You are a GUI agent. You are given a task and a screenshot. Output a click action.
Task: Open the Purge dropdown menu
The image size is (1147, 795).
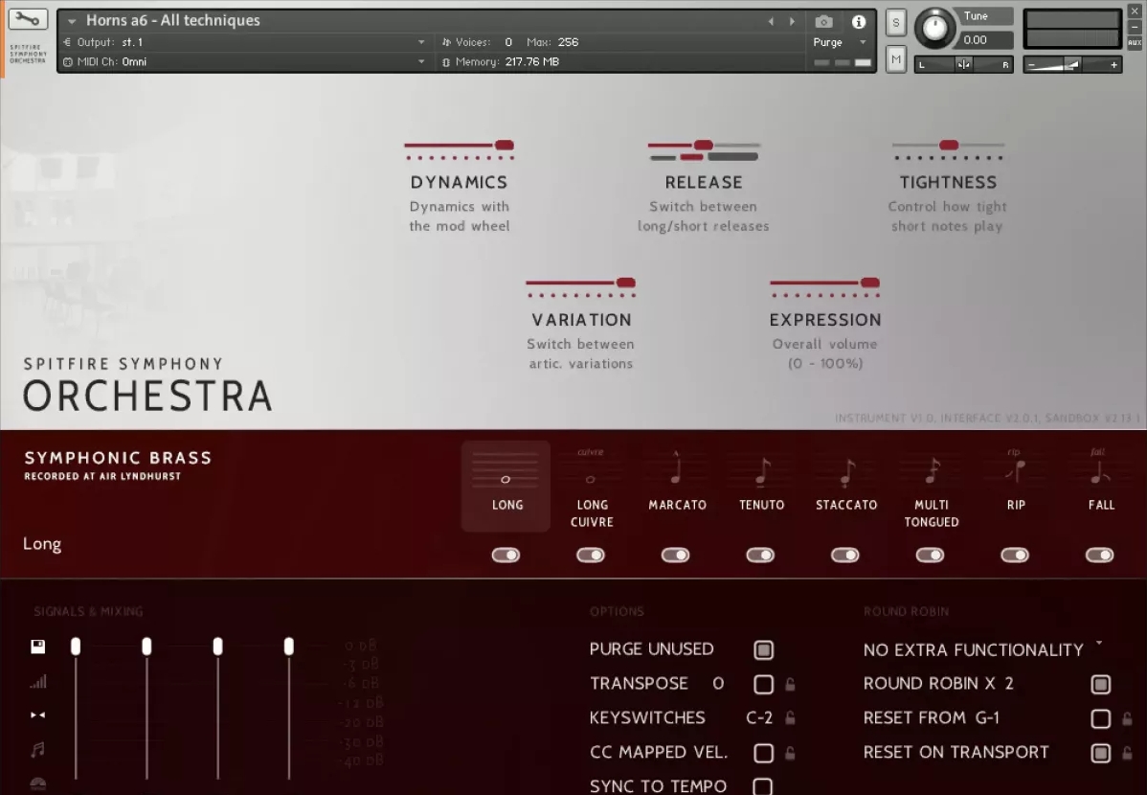pyautogui.click(x=839, y=42)
